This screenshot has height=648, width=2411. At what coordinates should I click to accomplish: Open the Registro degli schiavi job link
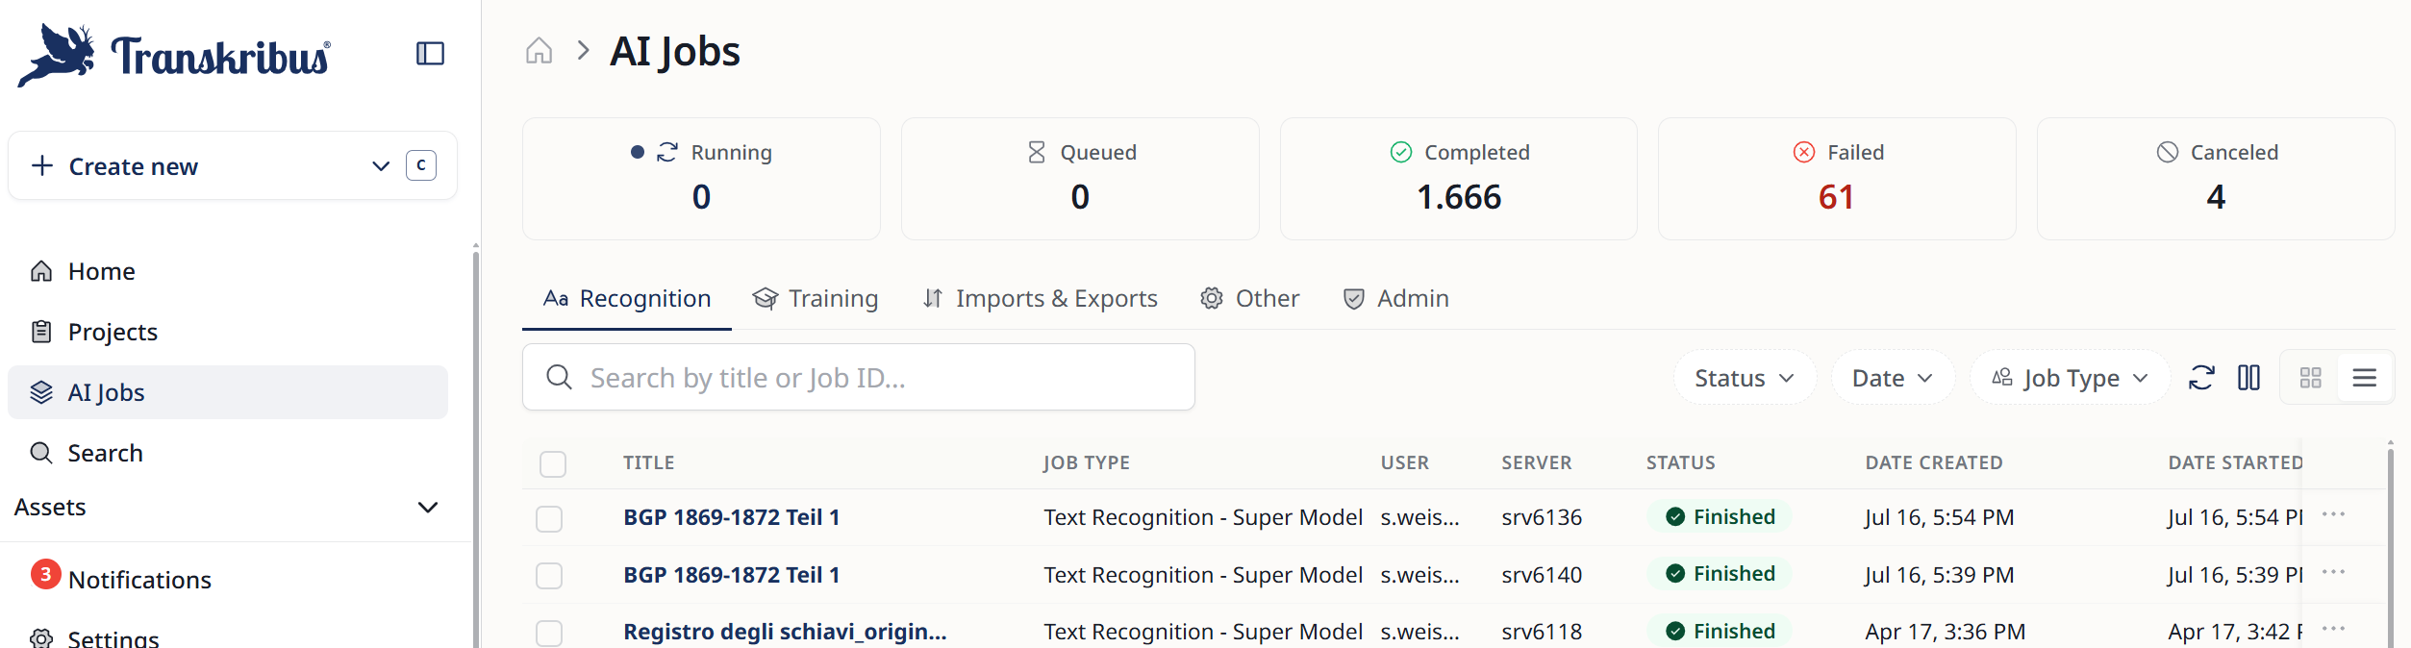tap(785, 632)
